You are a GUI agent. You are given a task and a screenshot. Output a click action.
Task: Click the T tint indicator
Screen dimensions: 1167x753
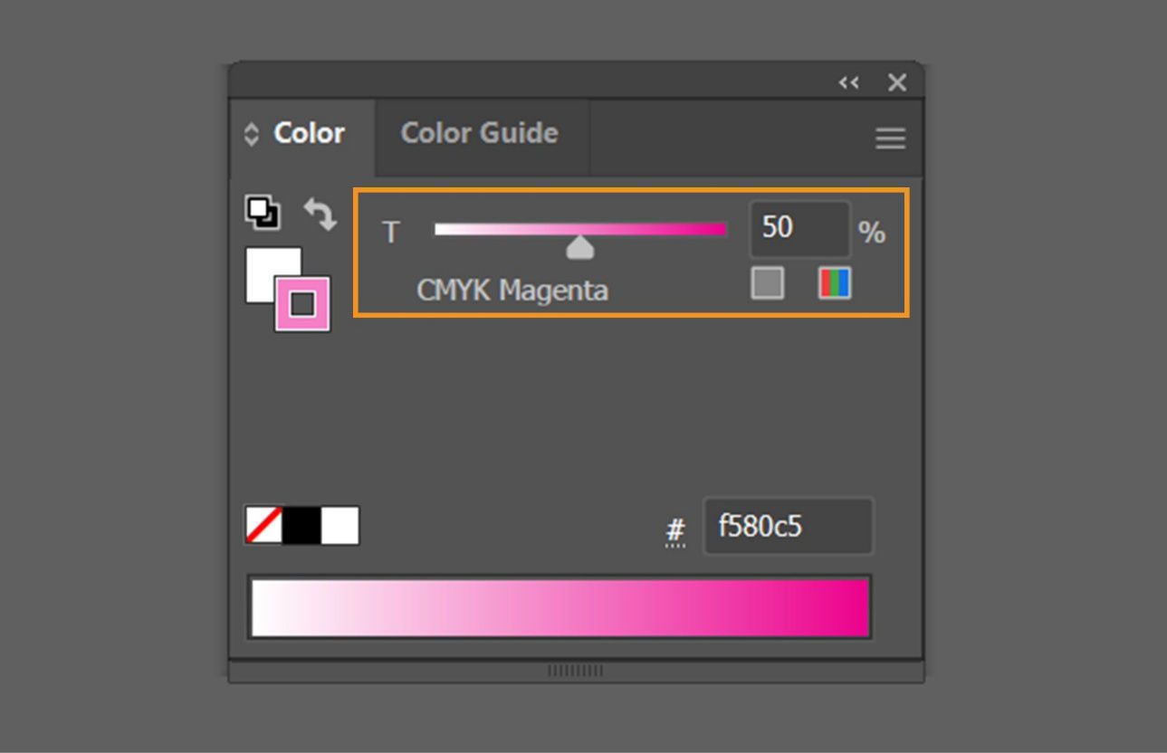coord(390,233)
